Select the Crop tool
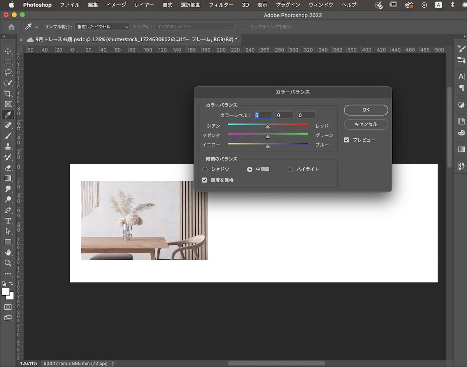The image size is (467, 367). coord(8,94)
